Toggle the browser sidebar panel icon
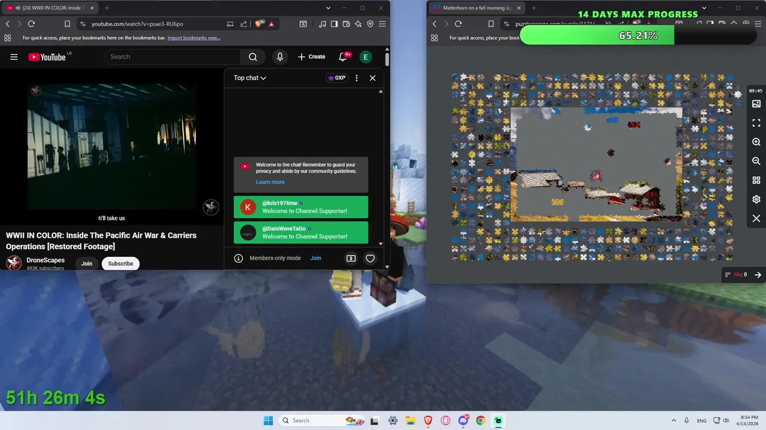766x430 pixels. (x=335, y=24)
